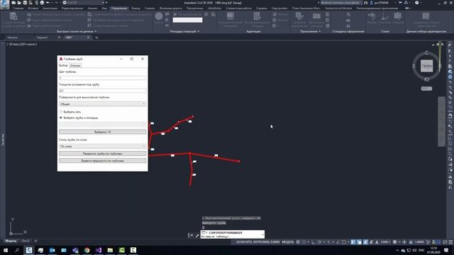The height and width of the screenshot is (255, 454).
Task: Click the workspace switching gear in status bar
Action: [394, 242]
